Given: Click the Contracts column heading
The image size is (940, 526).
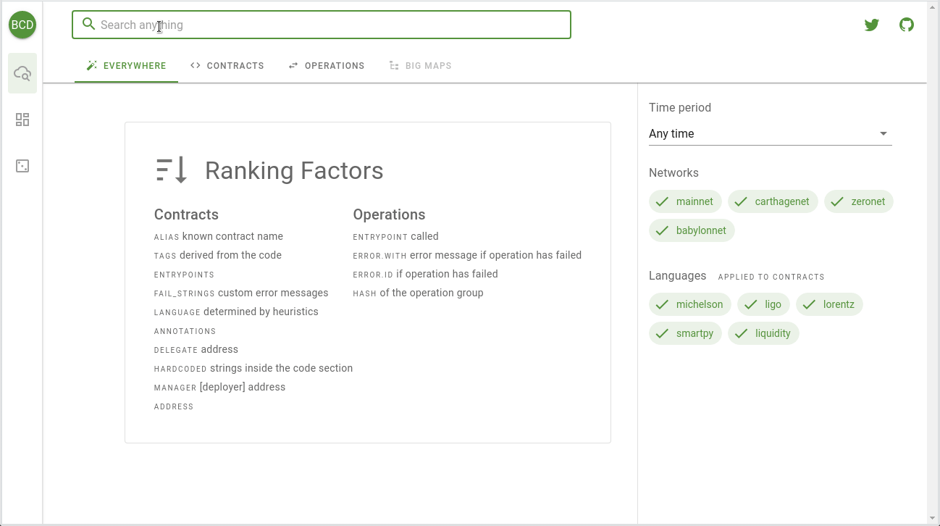Looking at the screenshot, I should point(186,214).
